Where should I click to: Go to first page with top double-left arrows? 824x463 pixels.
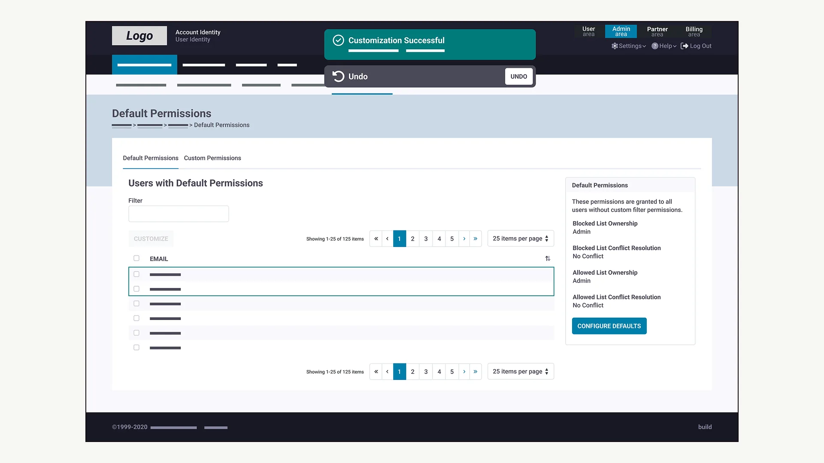[x=376, y=239]
